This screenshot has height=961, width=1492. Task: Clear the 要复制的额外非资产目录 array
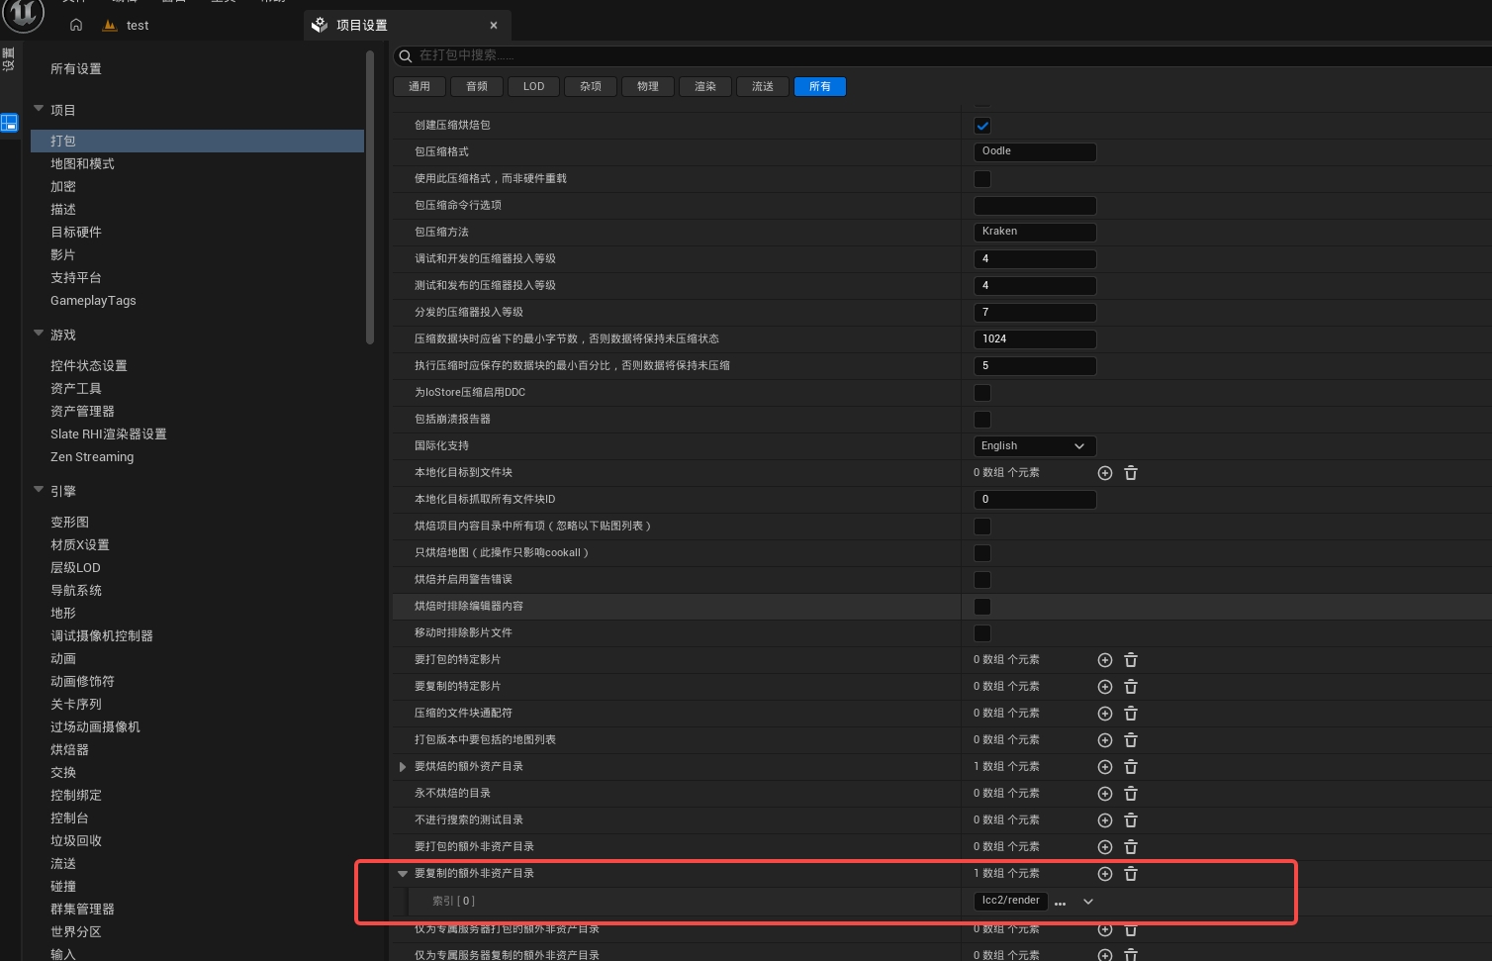(x=1131, y=874)
